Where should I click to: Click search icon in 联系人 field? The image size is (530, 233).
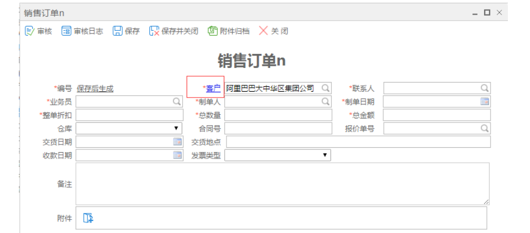pos(484,88)
